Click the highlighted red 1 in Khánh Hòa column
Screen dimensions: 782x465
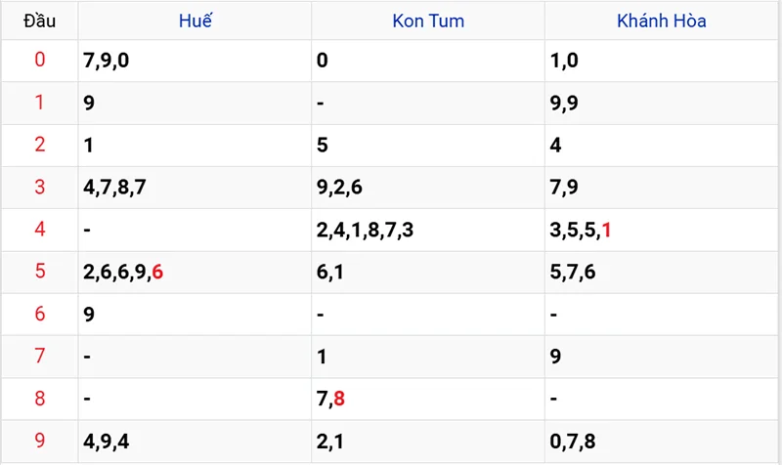point(607,231)
